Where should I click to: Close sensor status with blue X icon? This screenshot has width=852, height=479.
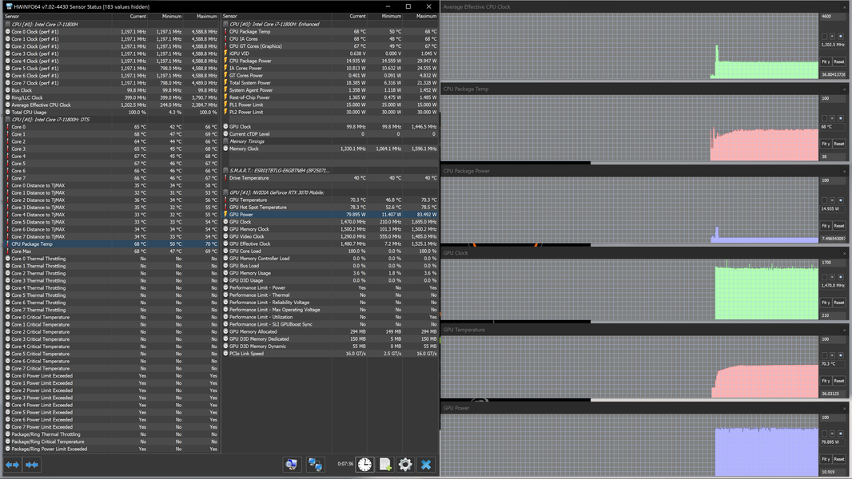click(426, 465)
